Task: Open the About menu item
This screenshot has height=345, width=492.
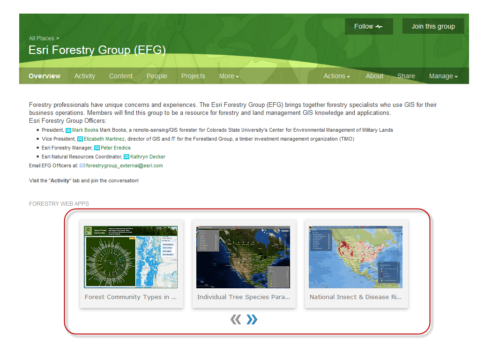Action: pyautogui.click(x=374, y=76)
